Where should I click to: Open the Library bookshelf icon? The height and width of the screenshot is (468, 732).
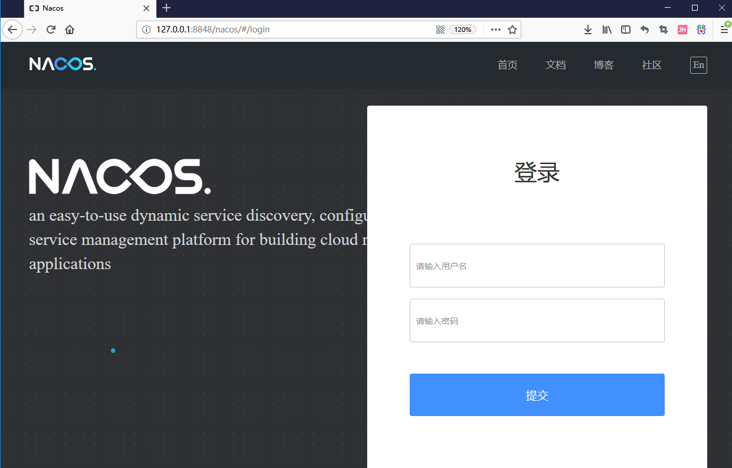607,30
